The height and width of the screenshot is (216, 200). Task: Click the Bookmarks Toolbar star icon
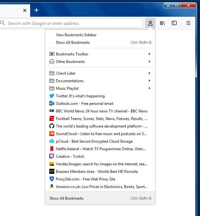click(x=51, y=54)
